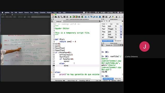The image size is (165, 93).
Task: Re-run last script icon
Action: coord(82,17)
